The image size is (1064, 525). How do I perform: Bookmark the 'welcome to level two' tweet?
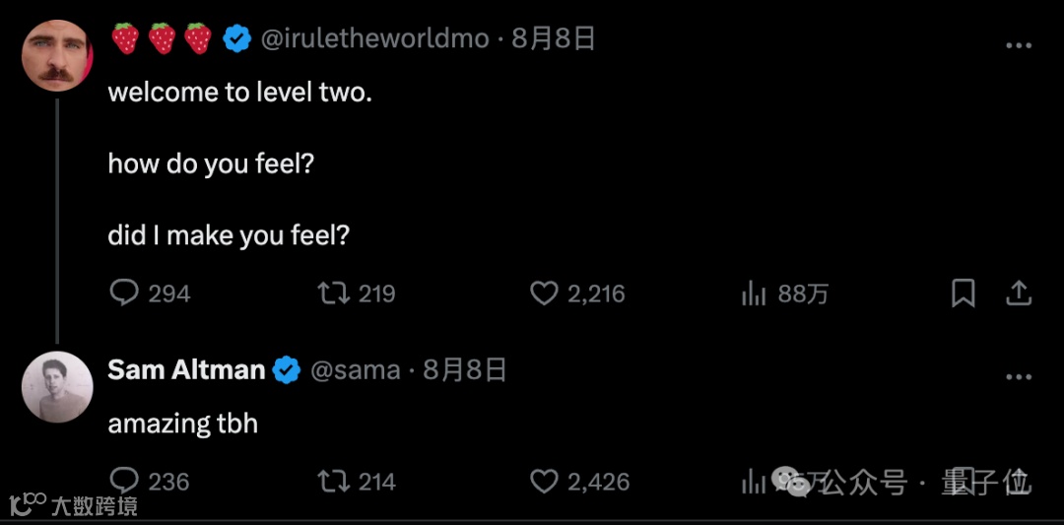(x=963, y=294)
